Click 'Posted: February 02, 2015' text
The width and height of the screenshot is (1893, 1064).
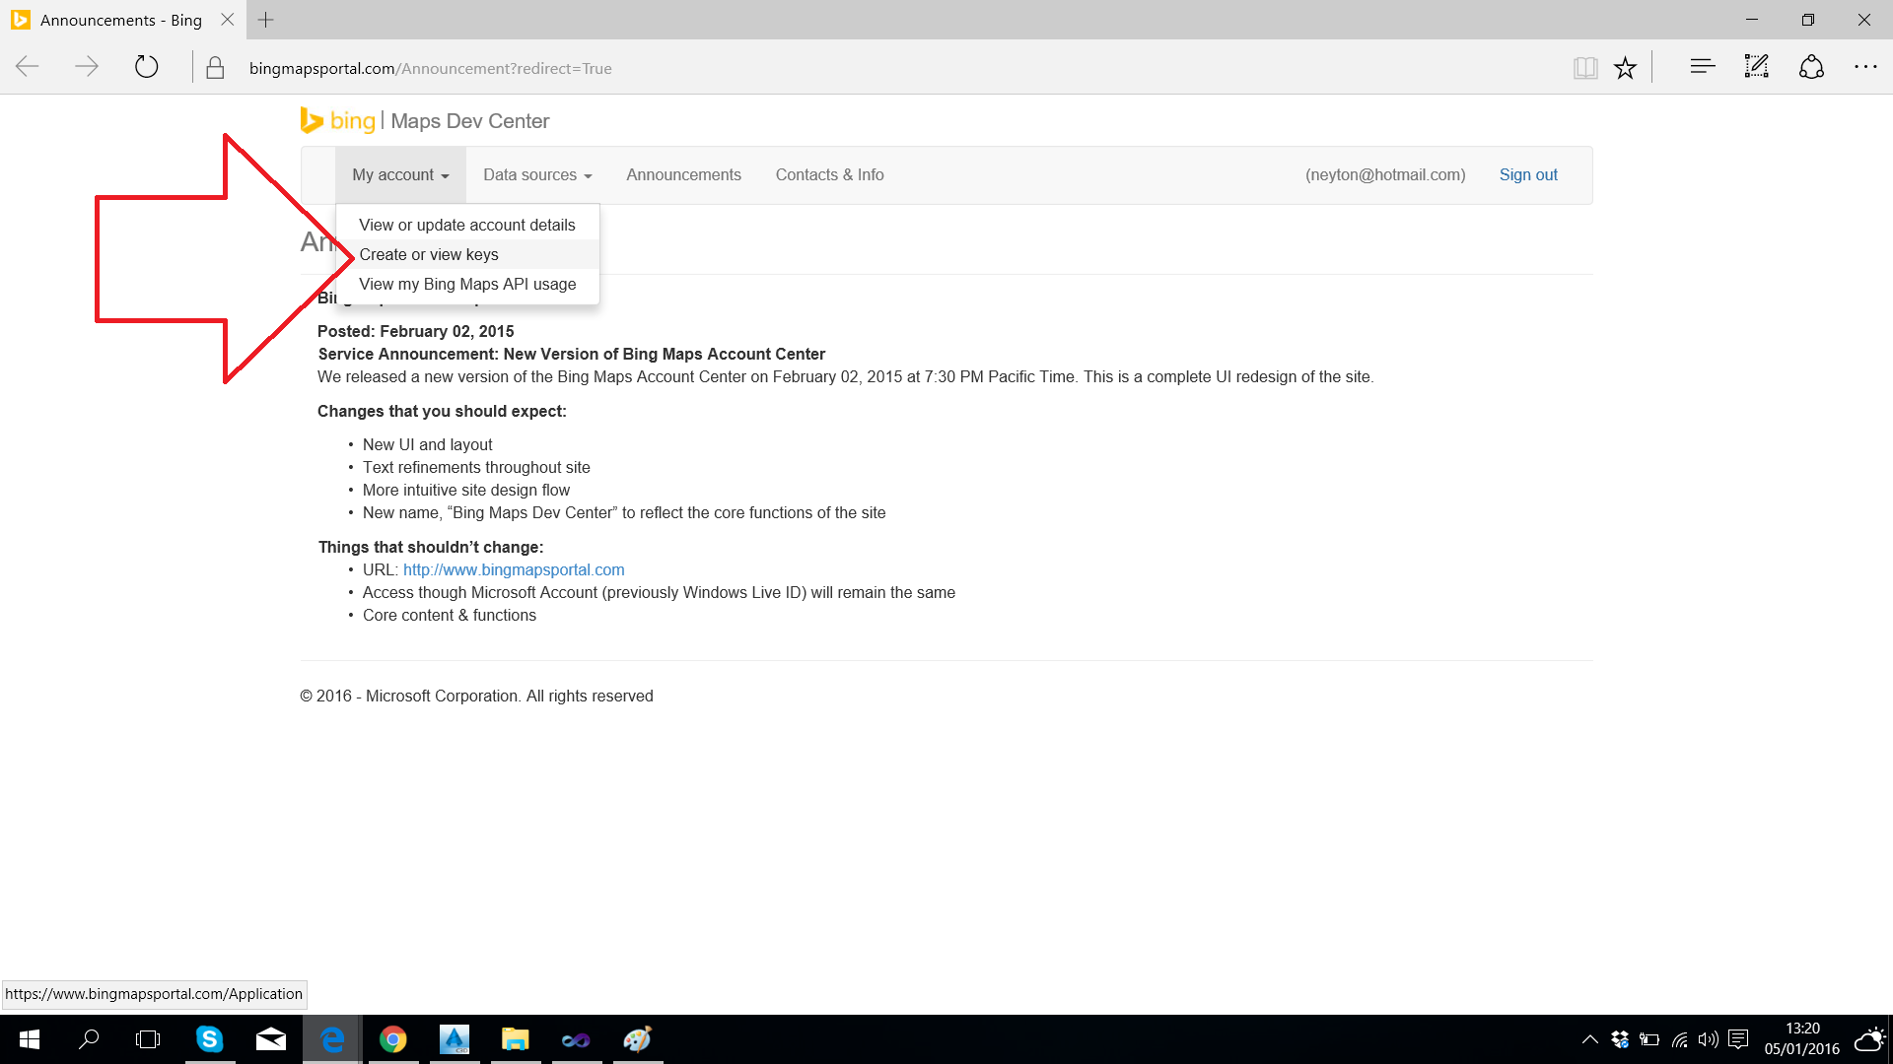415,331
